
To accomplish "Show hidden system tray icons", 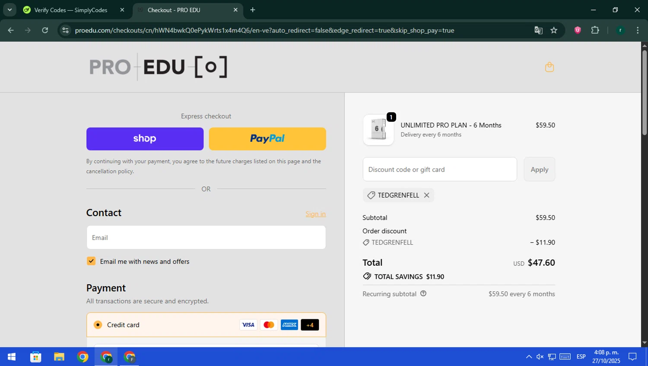I will (x=529, y=356).
